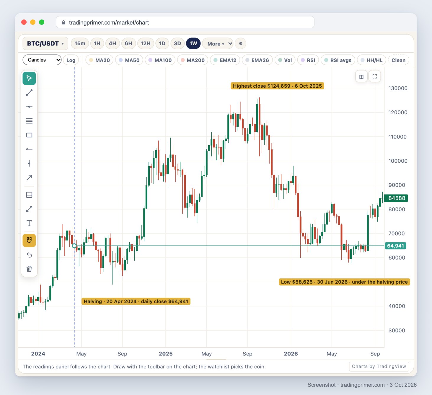Toggle the EMA26 indicator
432x395 pixels.
[x=257, y=60]
